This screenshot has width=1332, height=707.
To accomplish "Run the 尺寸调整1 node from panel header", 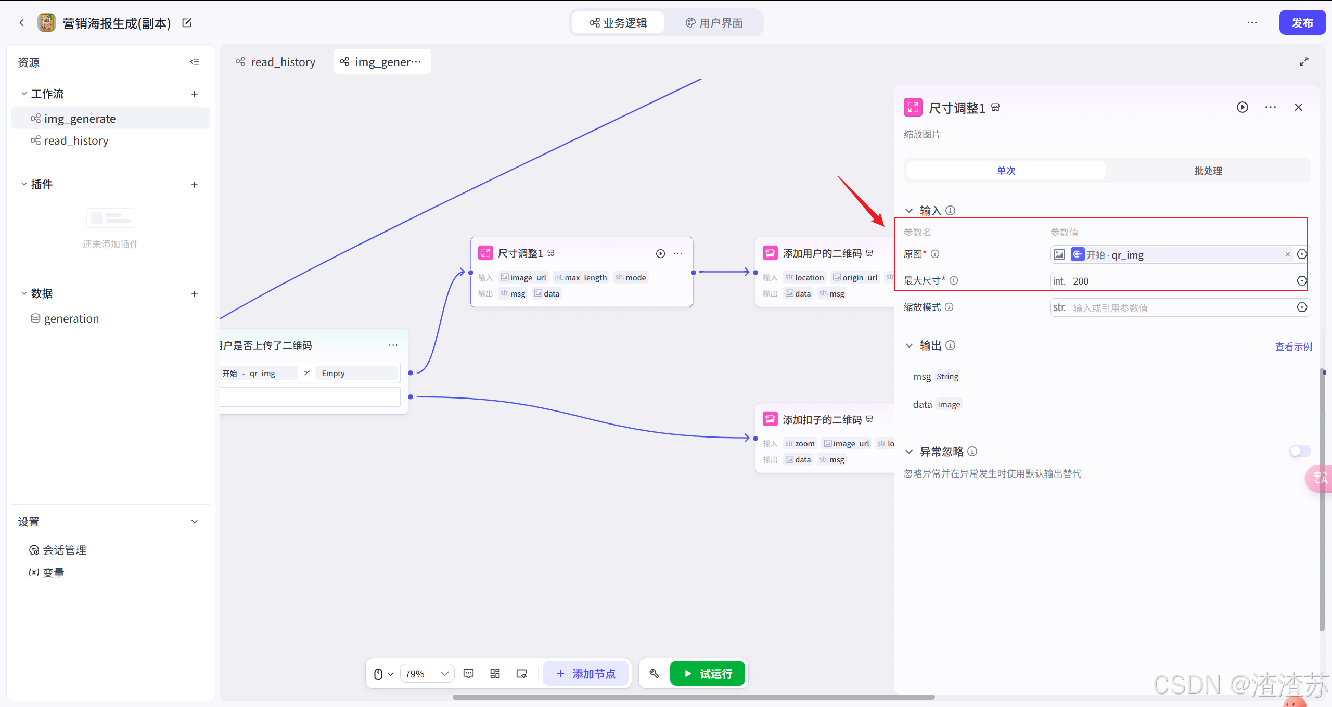I will [x=1242, y=107].
